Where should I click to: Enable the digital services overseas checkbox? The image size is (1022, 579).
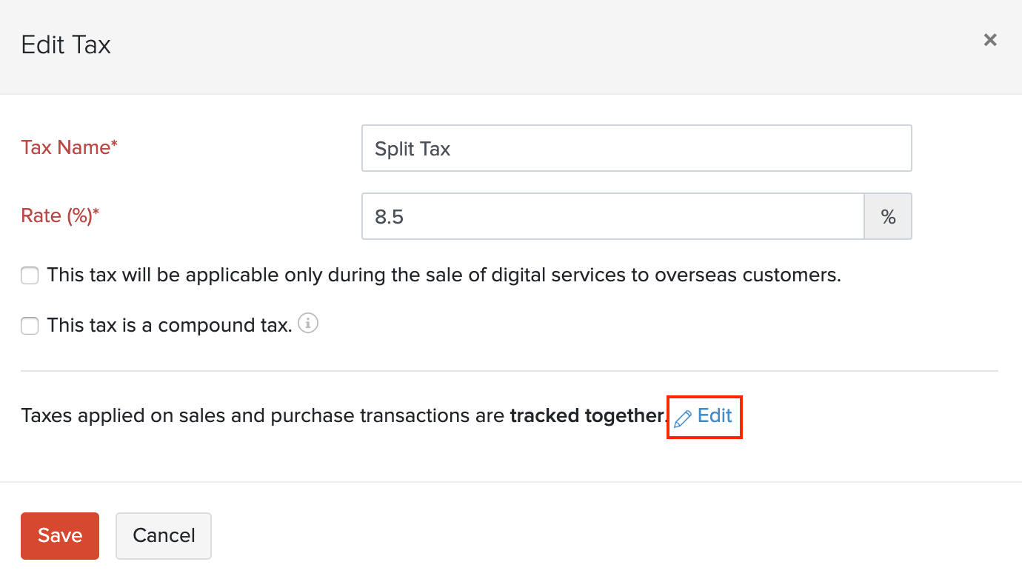pyautogui.click(x=30, y=276)
